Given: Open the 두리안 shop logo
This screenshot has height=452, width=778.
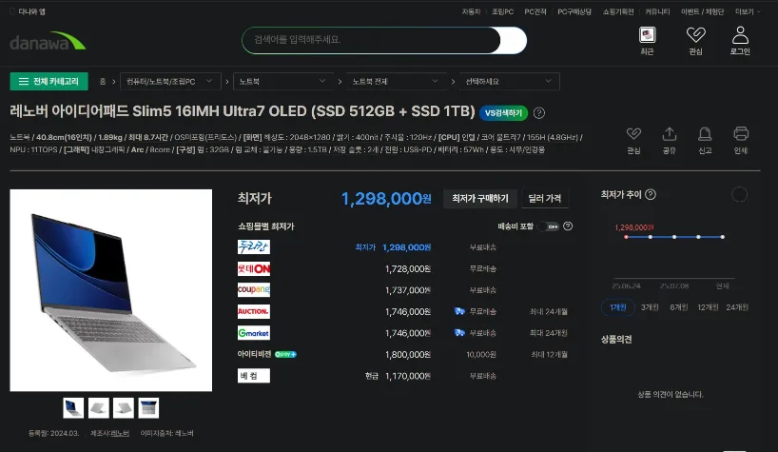Looking at the screenshot, I should coord(254,247).
